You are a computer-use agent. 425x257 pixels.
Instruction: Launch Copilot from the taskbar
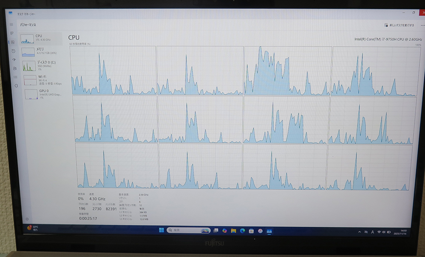pyautogui.click(x=225, y=231)
